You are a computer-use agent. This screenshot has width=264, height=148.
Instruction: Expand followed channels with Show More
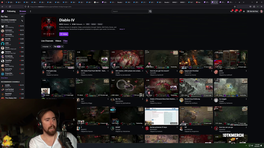click(x=4, y=78)
